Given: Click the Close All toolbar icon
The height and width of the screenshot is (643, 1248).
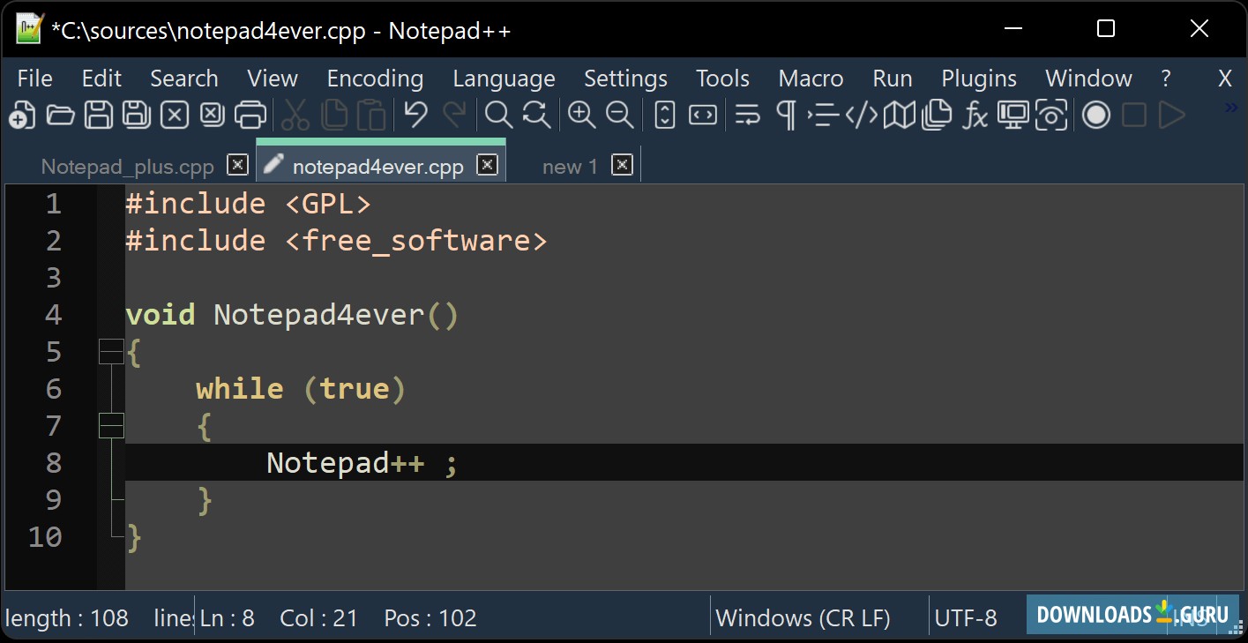Looking at the screenshot, I should pos(213,116).
